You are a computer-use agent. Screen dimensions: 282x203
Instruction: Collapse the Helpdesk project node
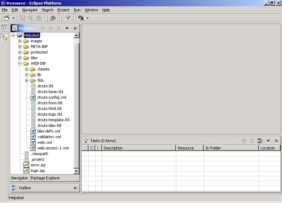click(13, 35)
